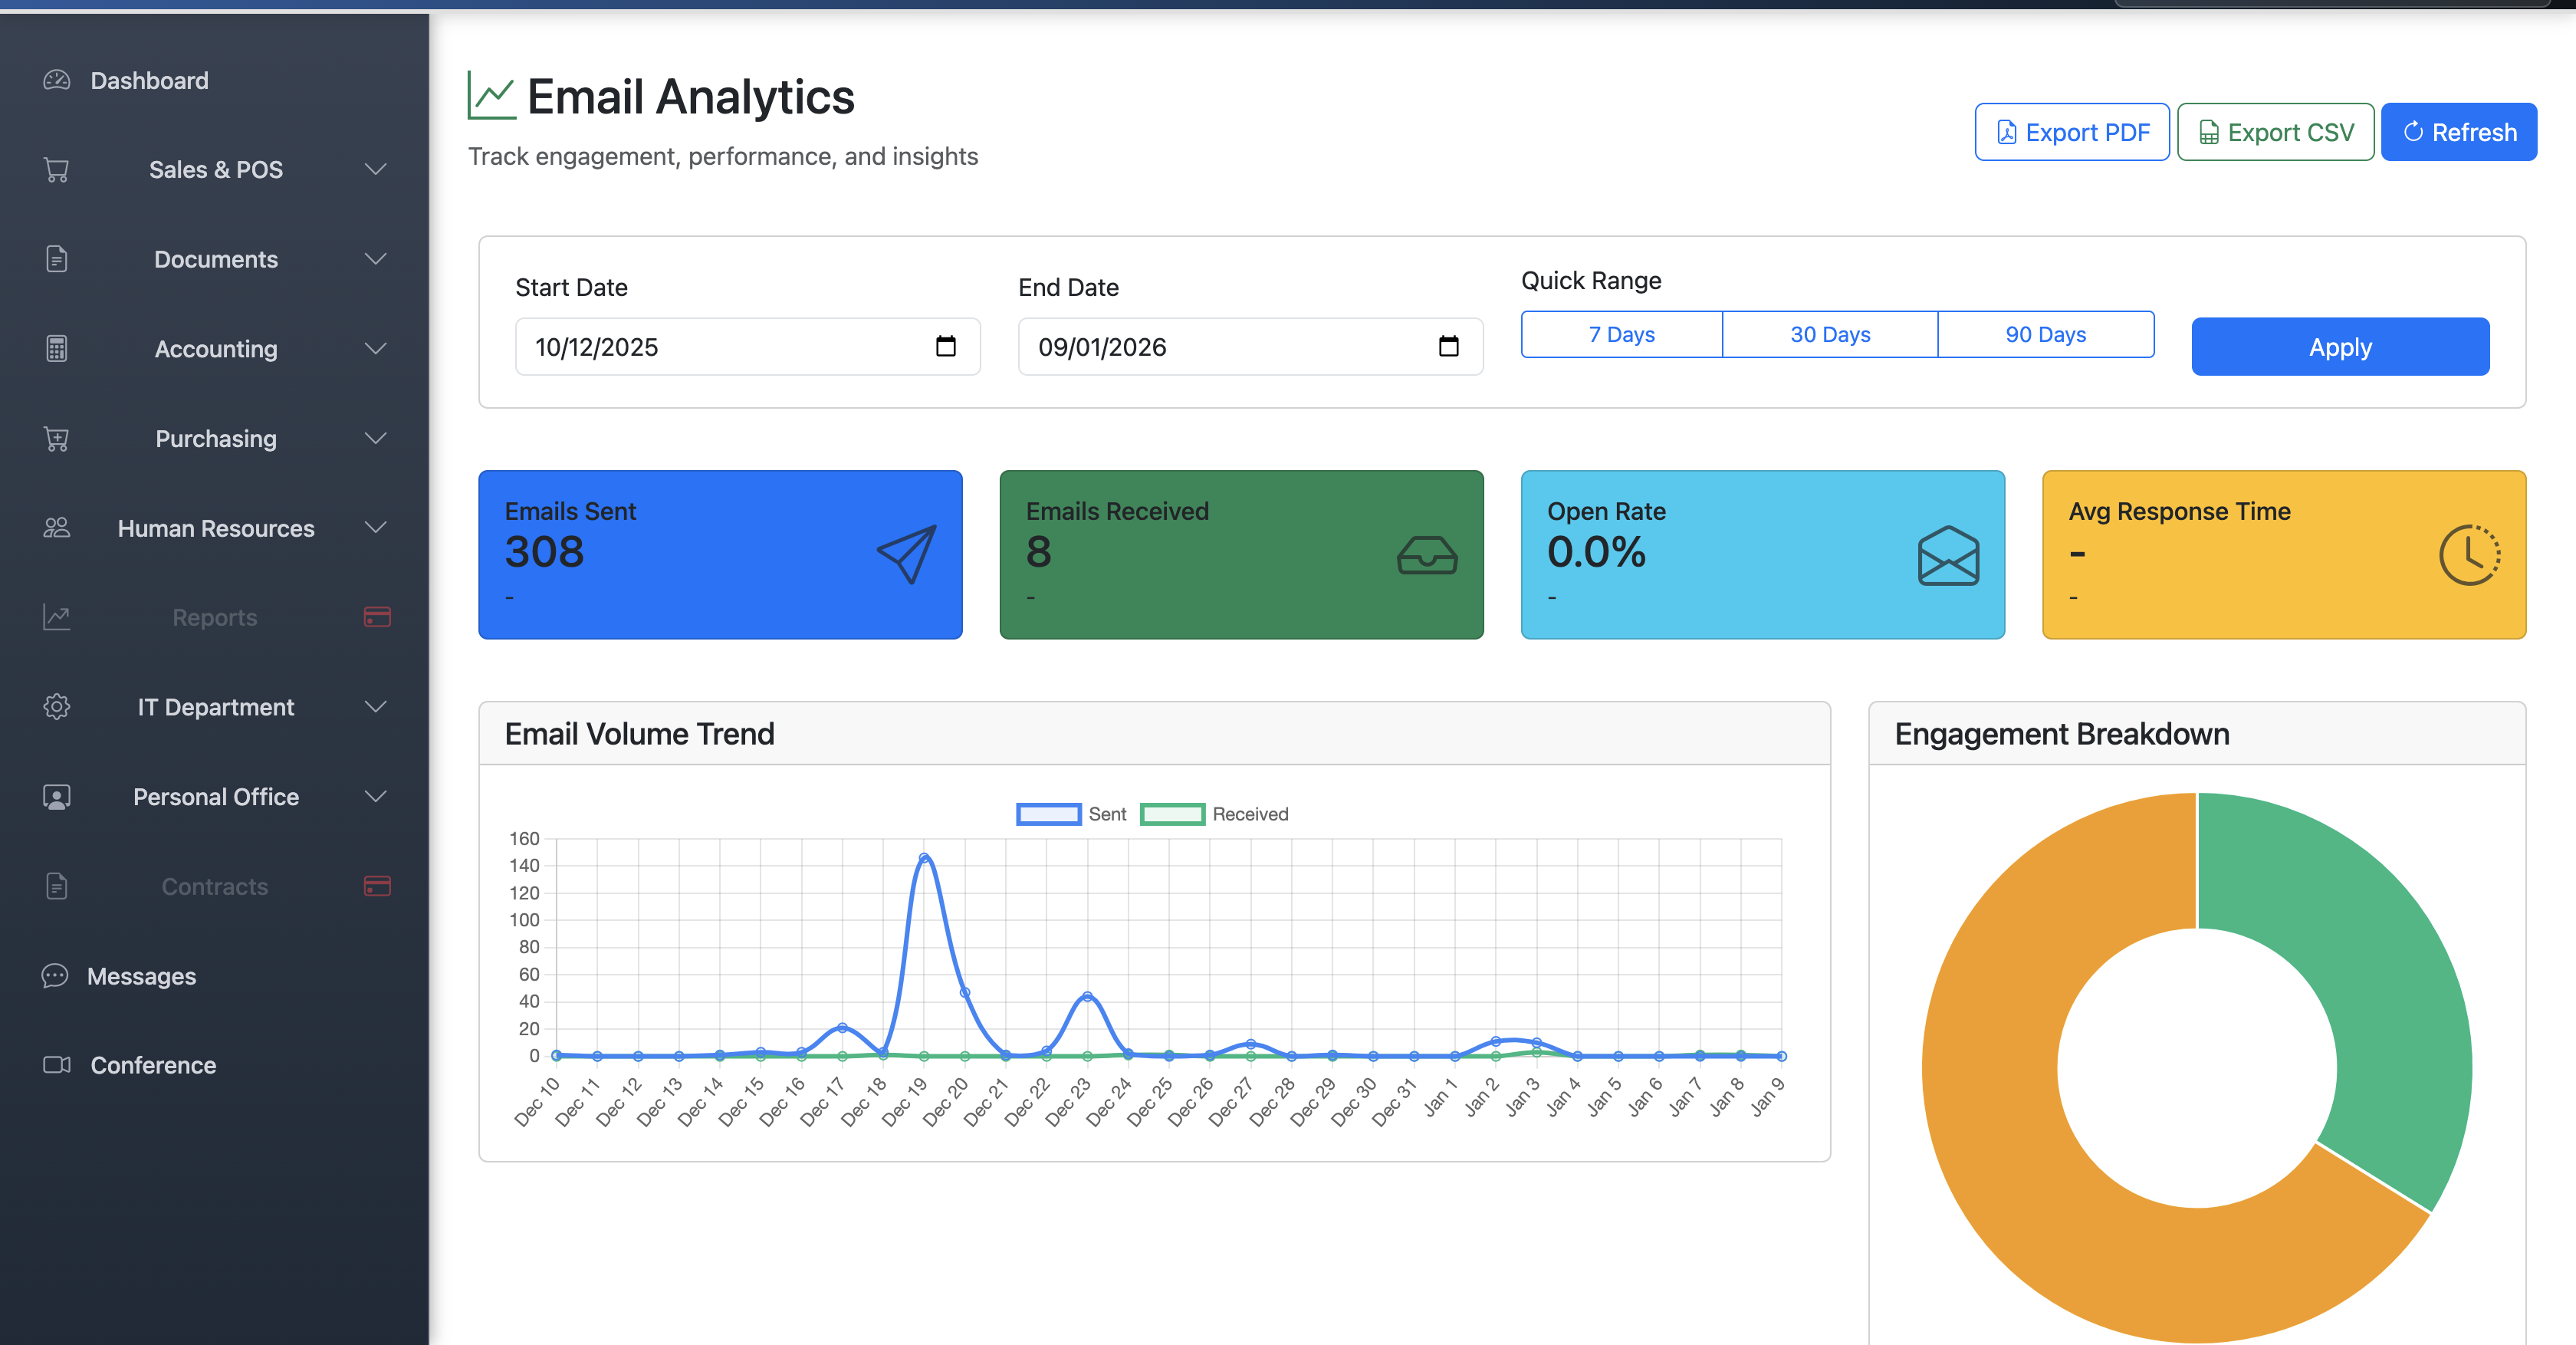This screenshot has height=1345, width=2576.
Task: Click the Human Resources people icon
Action: [x=56, y=528]
